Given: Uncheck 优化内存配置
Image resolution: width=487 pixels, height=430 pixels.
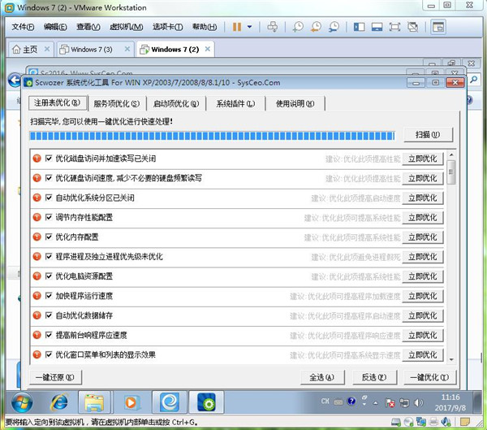Looking at the screenshot, I should click(49, 237).
